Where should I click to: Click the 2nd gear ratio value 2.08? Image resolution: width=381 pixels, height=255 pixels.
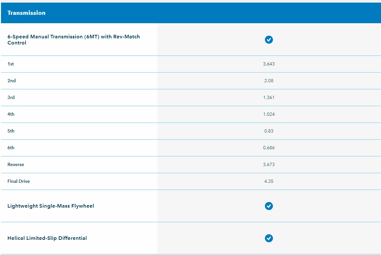tap(269, 81)
